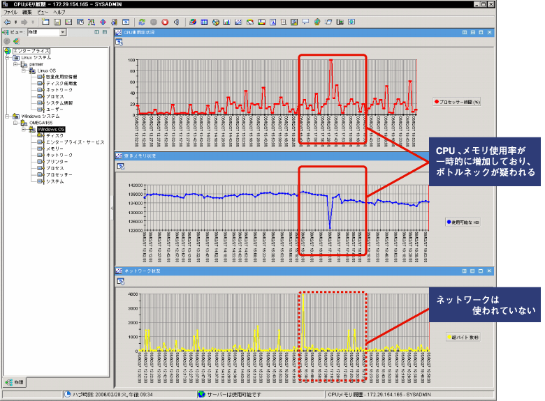Open the ファイル menu

pyautogui.click(x=10, y=13)
